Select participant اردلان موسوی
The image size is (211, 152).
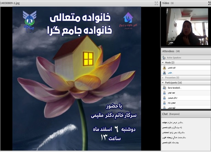(x=186, y=98)
